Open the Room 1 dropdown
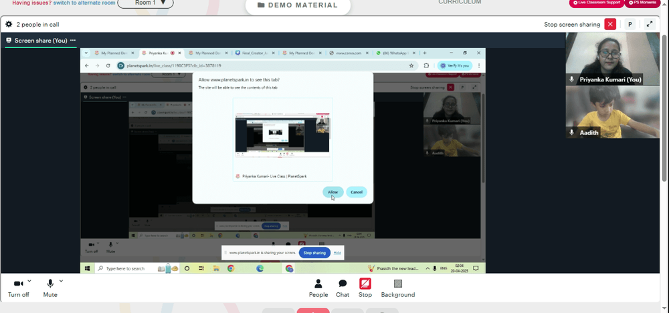The width and height of the screenshot is (669, 313). click(x=145, y=3)
